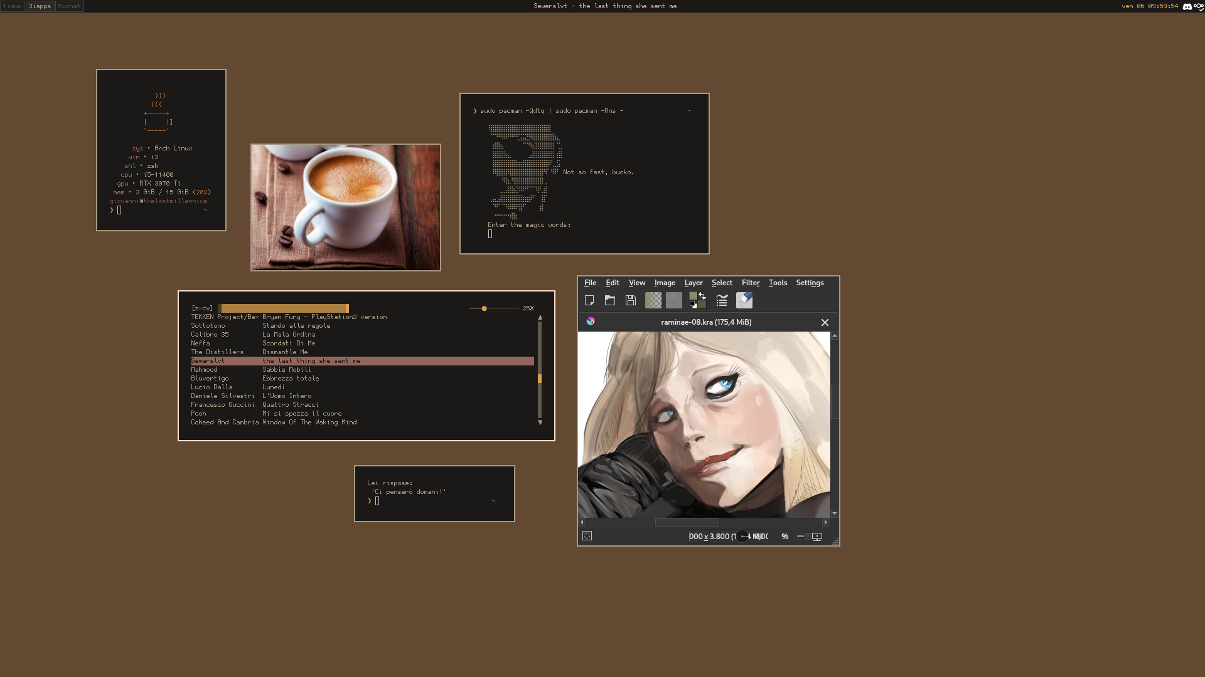The image size is (1205, 677).
Task: Toggle selection display mode in status bar
Action: coord(587,536)
